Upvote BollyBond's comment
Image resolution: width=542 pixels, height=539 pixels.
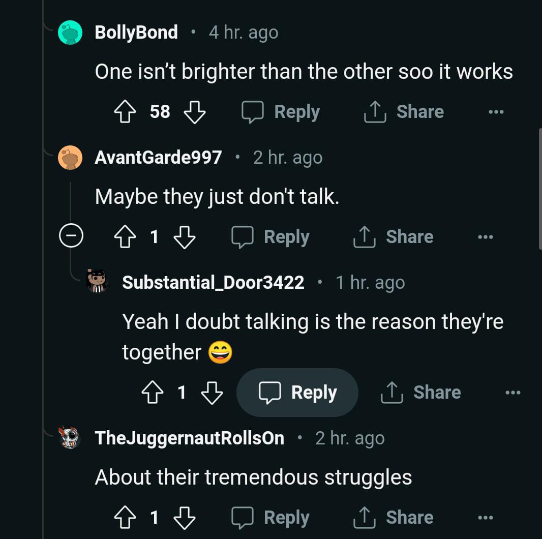[x=125, y=112]
